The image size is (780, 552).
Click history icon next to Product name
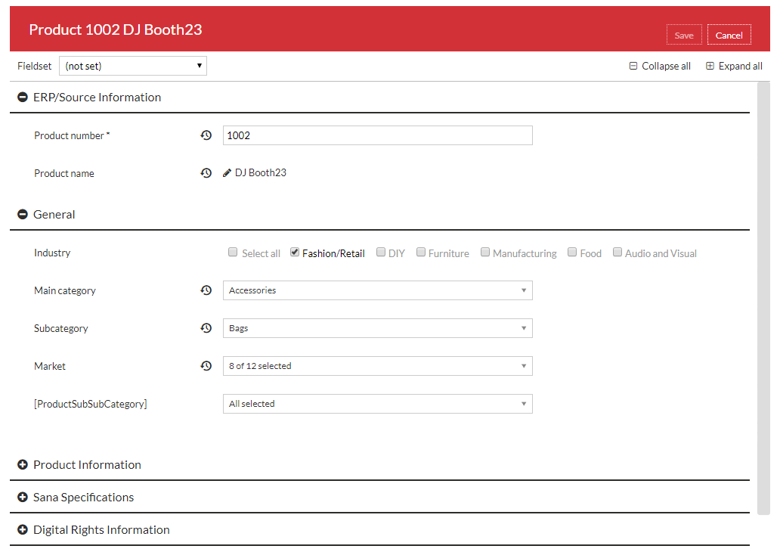point(206,172)
